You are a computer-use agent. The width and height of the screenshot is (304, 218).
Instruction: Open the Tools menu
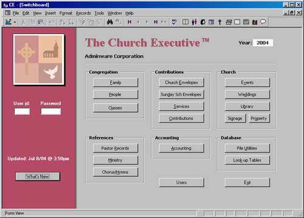click(99, 13)
